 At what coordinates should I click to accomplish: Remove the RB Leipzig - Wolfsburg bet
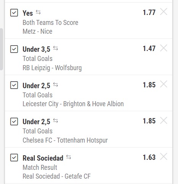[163, 48]
